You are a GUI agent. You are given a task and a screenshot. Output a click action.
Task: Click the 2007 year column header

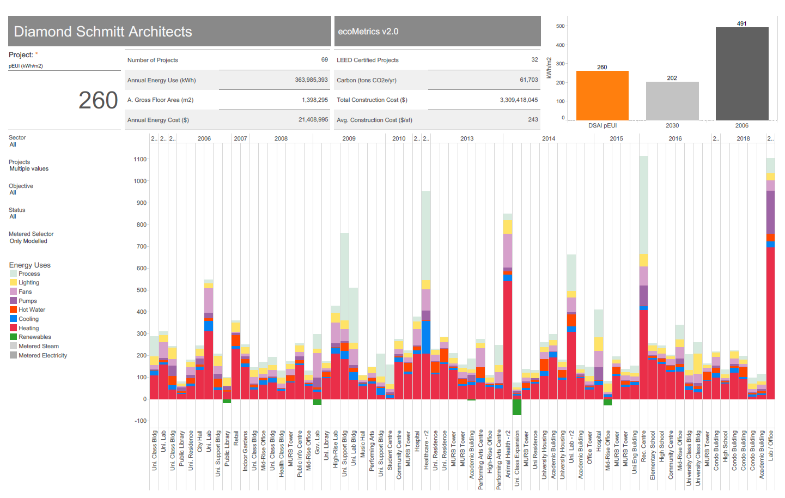click(240, 138)
